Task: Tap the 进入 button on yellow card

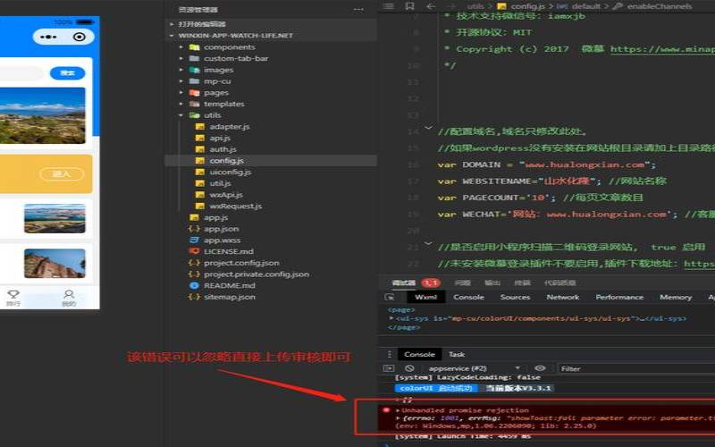Action: (x=62, y=173)
